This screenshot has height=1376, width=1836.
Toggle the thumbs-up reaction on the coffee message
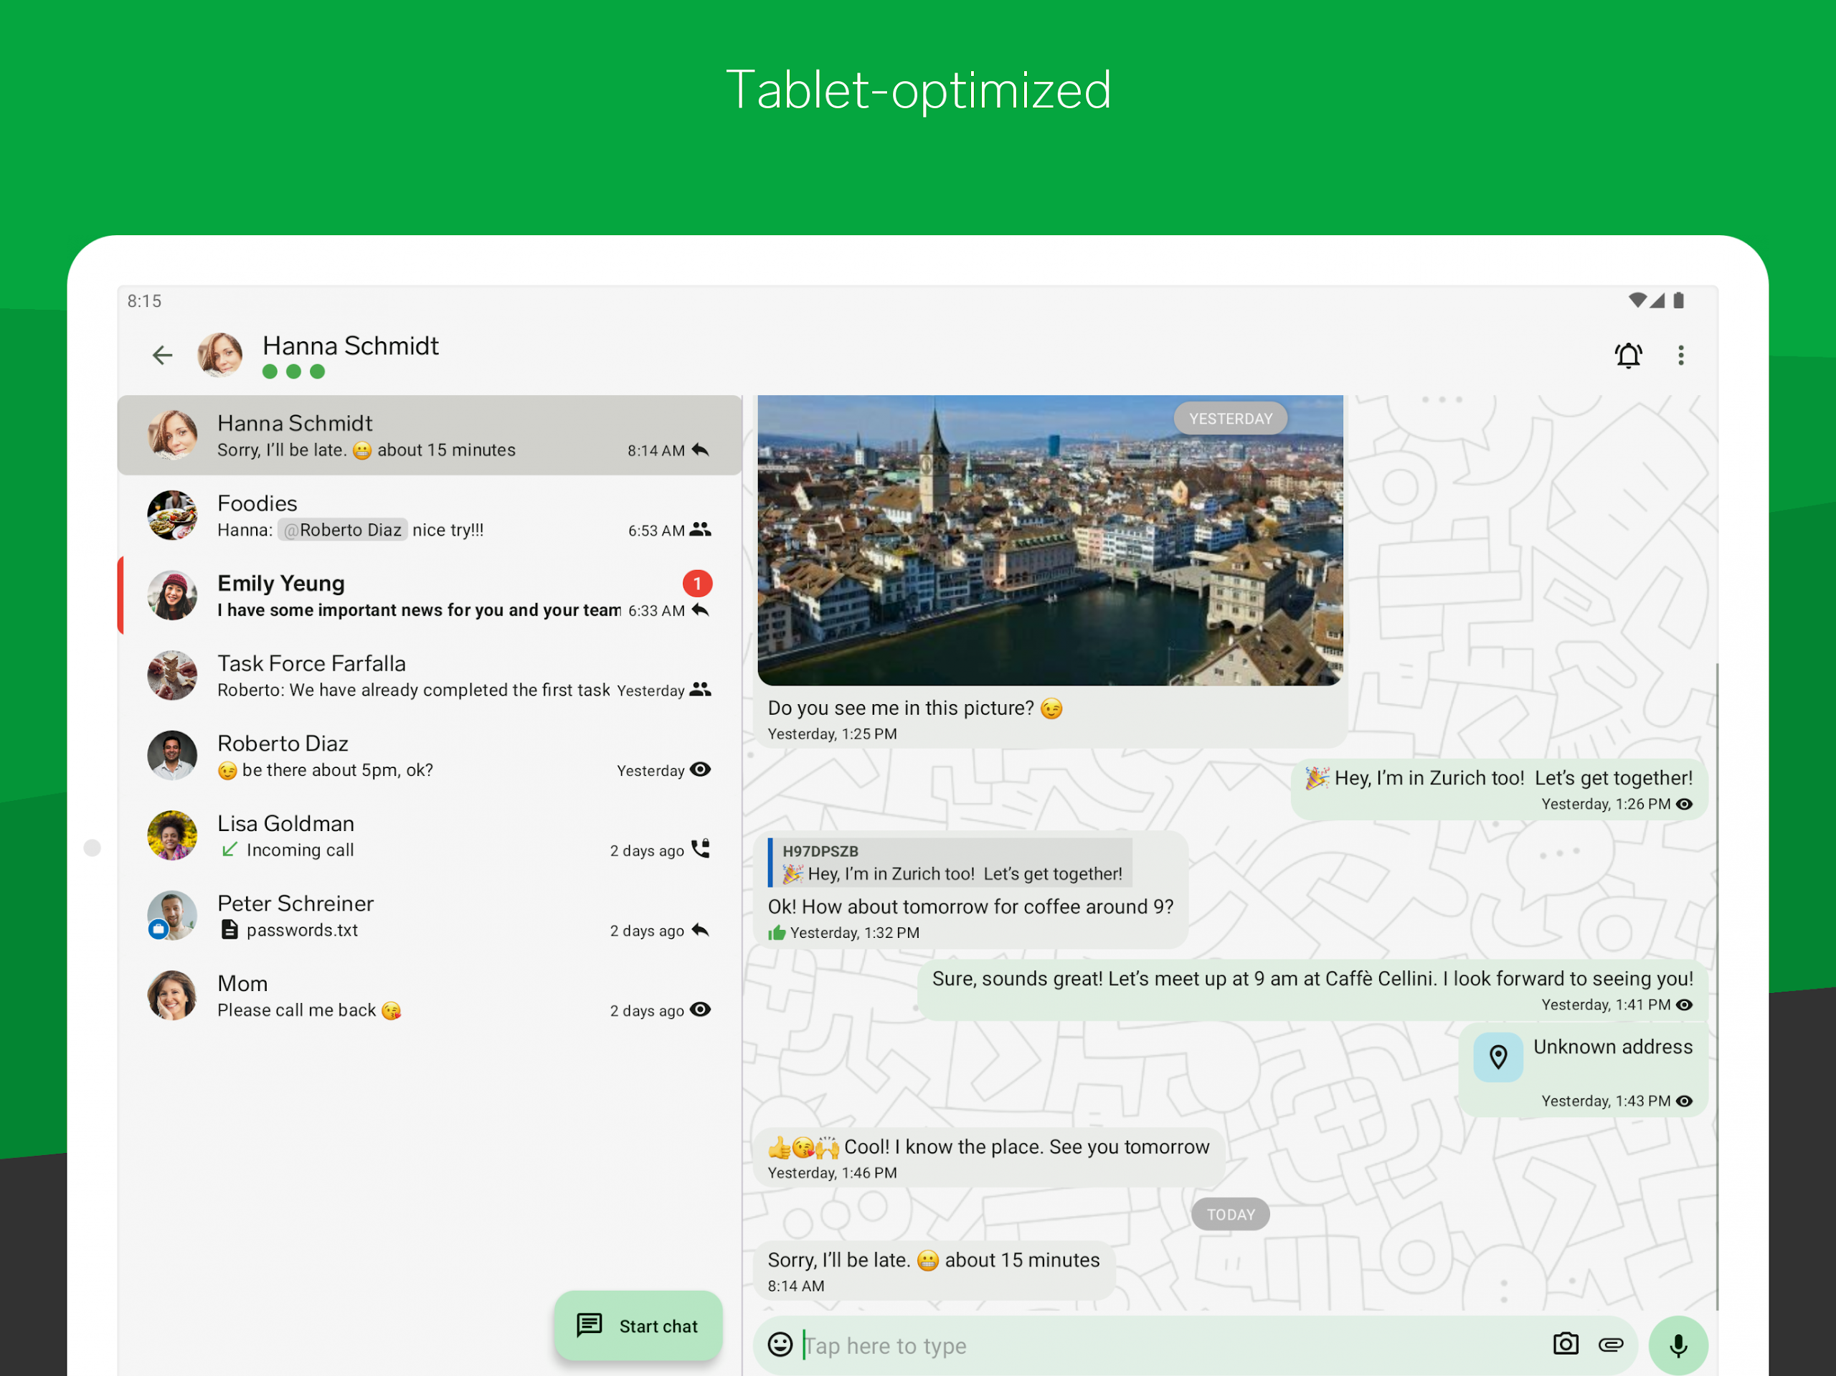coord(776,932)
